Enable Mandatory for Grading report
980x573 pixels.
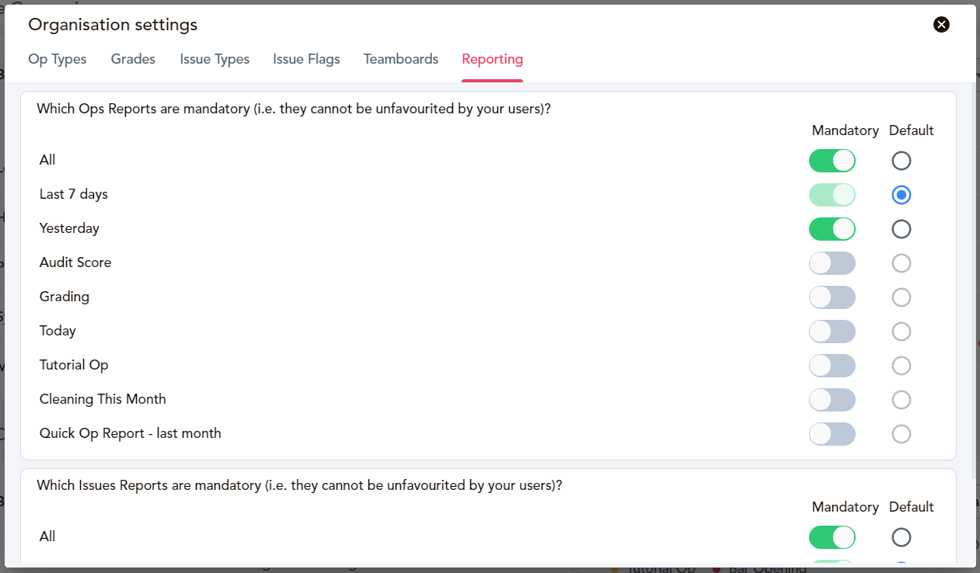click(832, 297)
